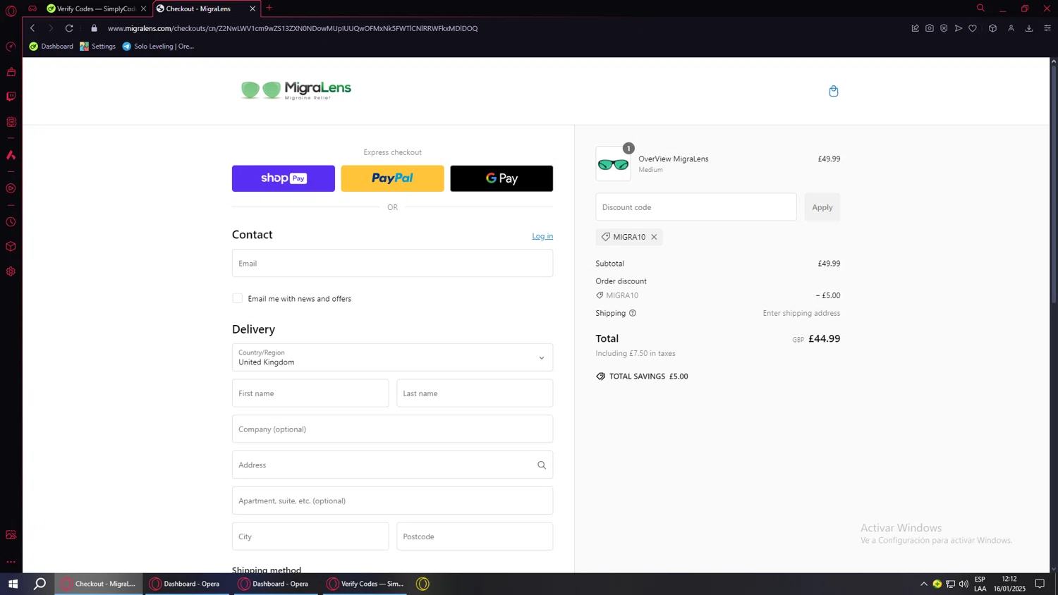1058x595 pixels.
Task: Open sidebar Settings gear icon
Action: pyautogui.click(x=11, y=271)
